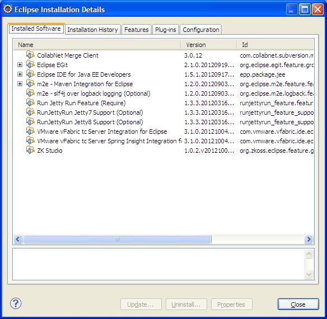Click the m2e slf4j logback logging icon

(x=30, y=93)
